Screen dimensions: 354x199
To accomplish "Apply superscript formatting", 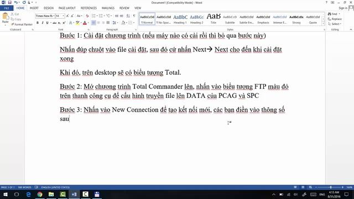I will tap(64, 23).
